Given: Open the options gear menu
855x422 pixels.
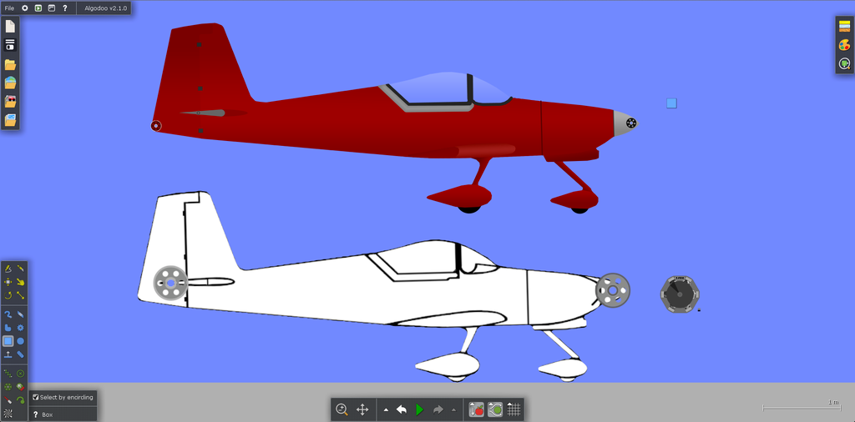Looking at the screenshot, I should [24, 8].
